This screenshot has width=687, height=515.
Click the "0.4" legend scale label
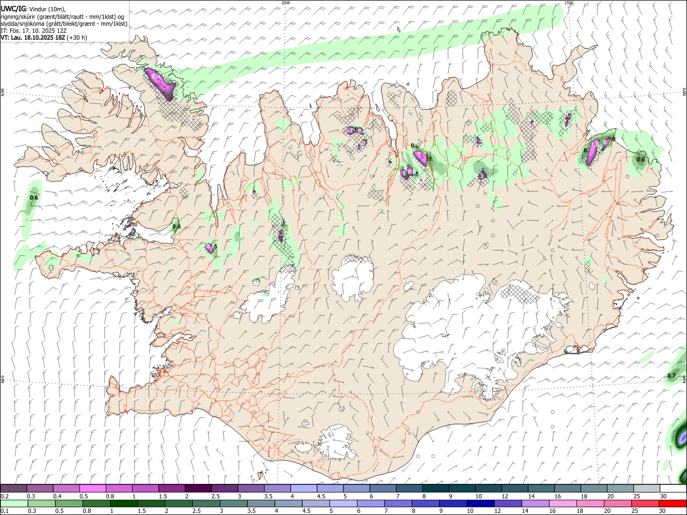click(x=57, y=496)
